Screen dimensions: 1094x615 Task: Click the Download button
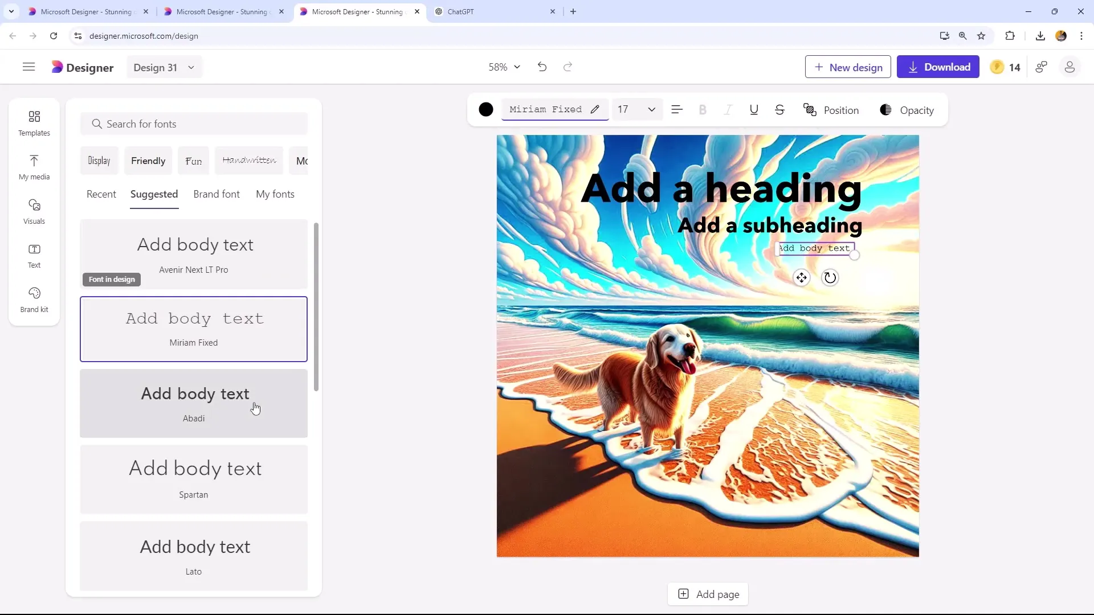click(x=940, y=67)
